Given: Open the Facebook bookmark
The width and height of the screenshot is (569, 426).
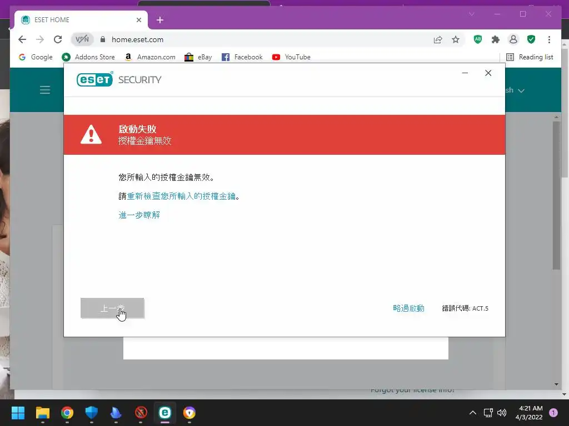Looking at the screenshot, I should click(x=242, y=57).
